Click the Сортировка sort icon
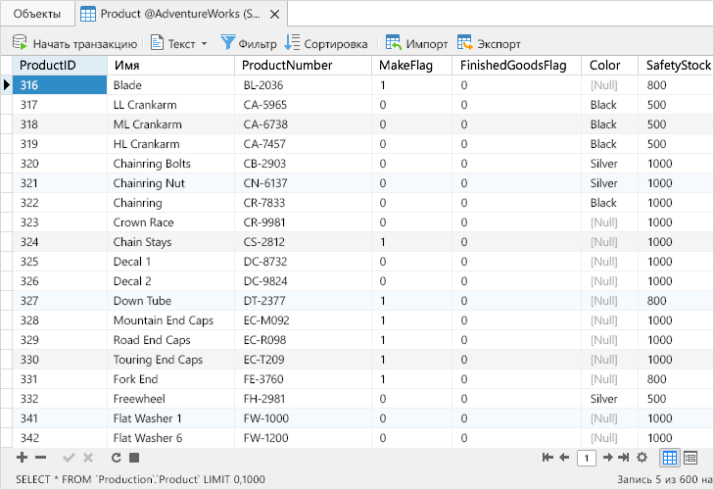 (x=292, y=42)
